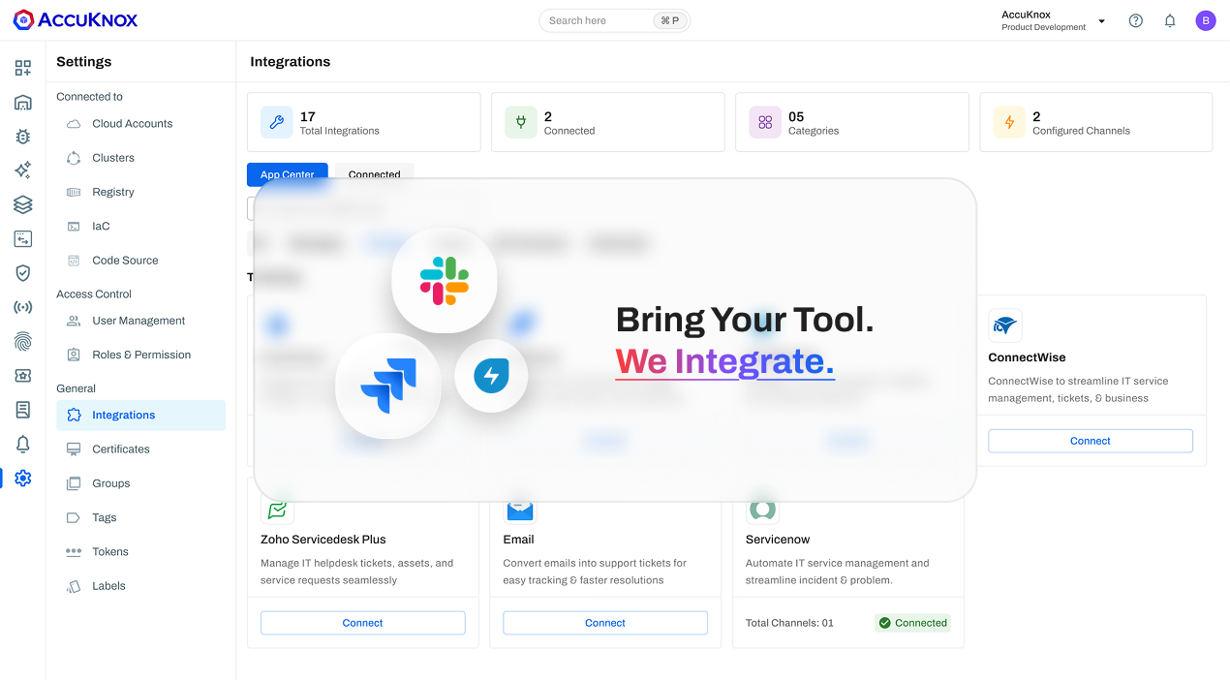Connect the Email integration

(x=605, y=623)
